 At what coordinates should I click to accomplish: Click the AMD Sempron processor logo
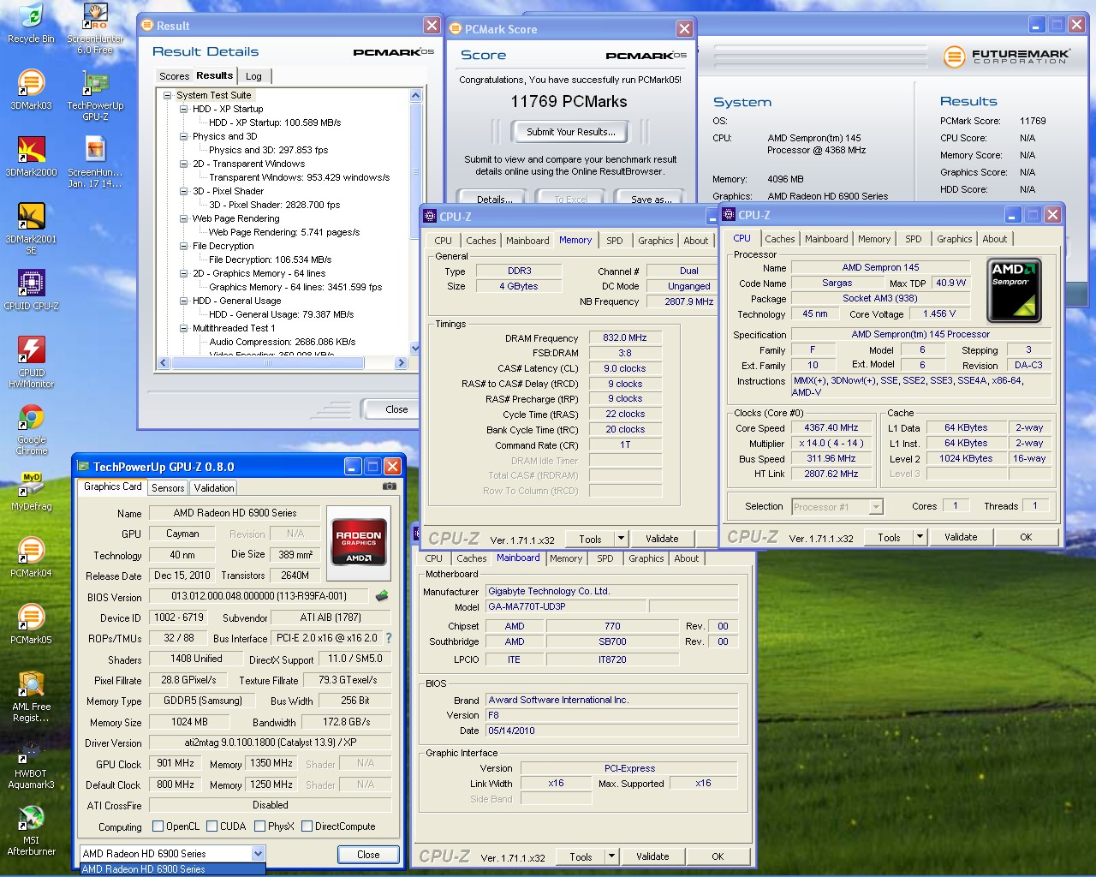[x=1014, y=290]
